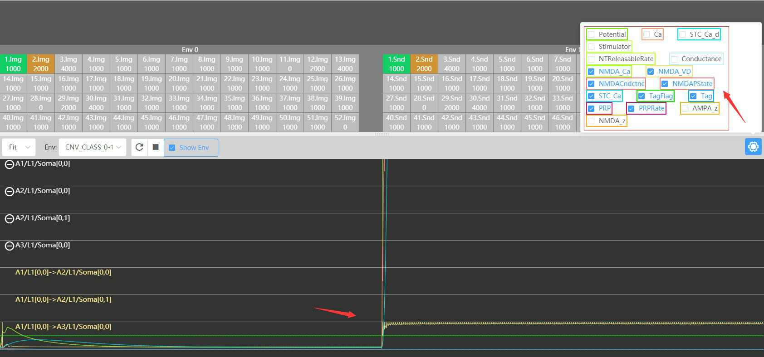Uncheck the PRPRate checkbox
Viewport: 764px width, 357px height.
tap(631, 108)
